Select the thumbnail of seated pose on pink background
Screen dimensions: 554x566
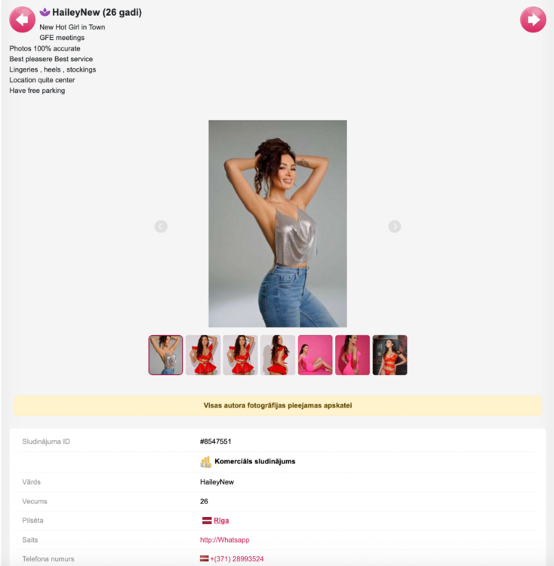[x=315, y=355]
